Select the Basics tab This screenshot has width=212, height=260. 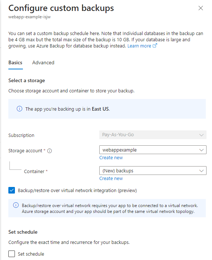coord(15,63)
